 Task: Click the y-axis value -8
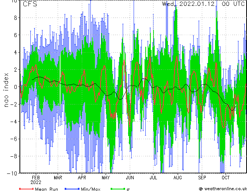pyautogui.click(x=14, y=156)
